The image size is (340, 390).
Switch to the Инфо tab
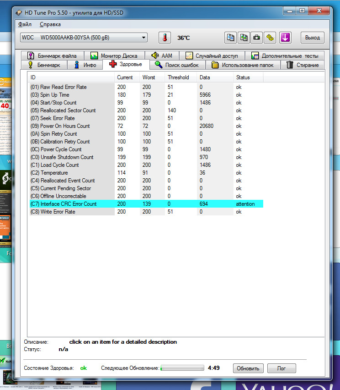pyautogui.click(x=85, y=65)
